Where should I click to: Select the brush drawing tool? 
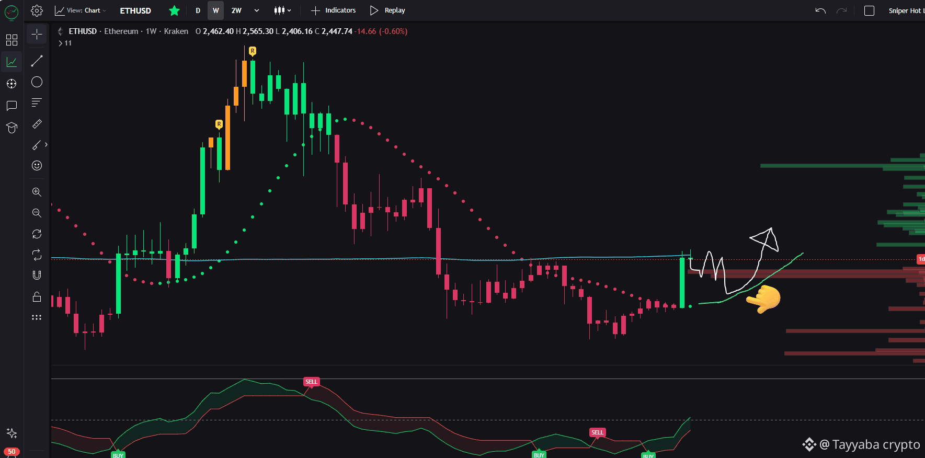(37, 145)
